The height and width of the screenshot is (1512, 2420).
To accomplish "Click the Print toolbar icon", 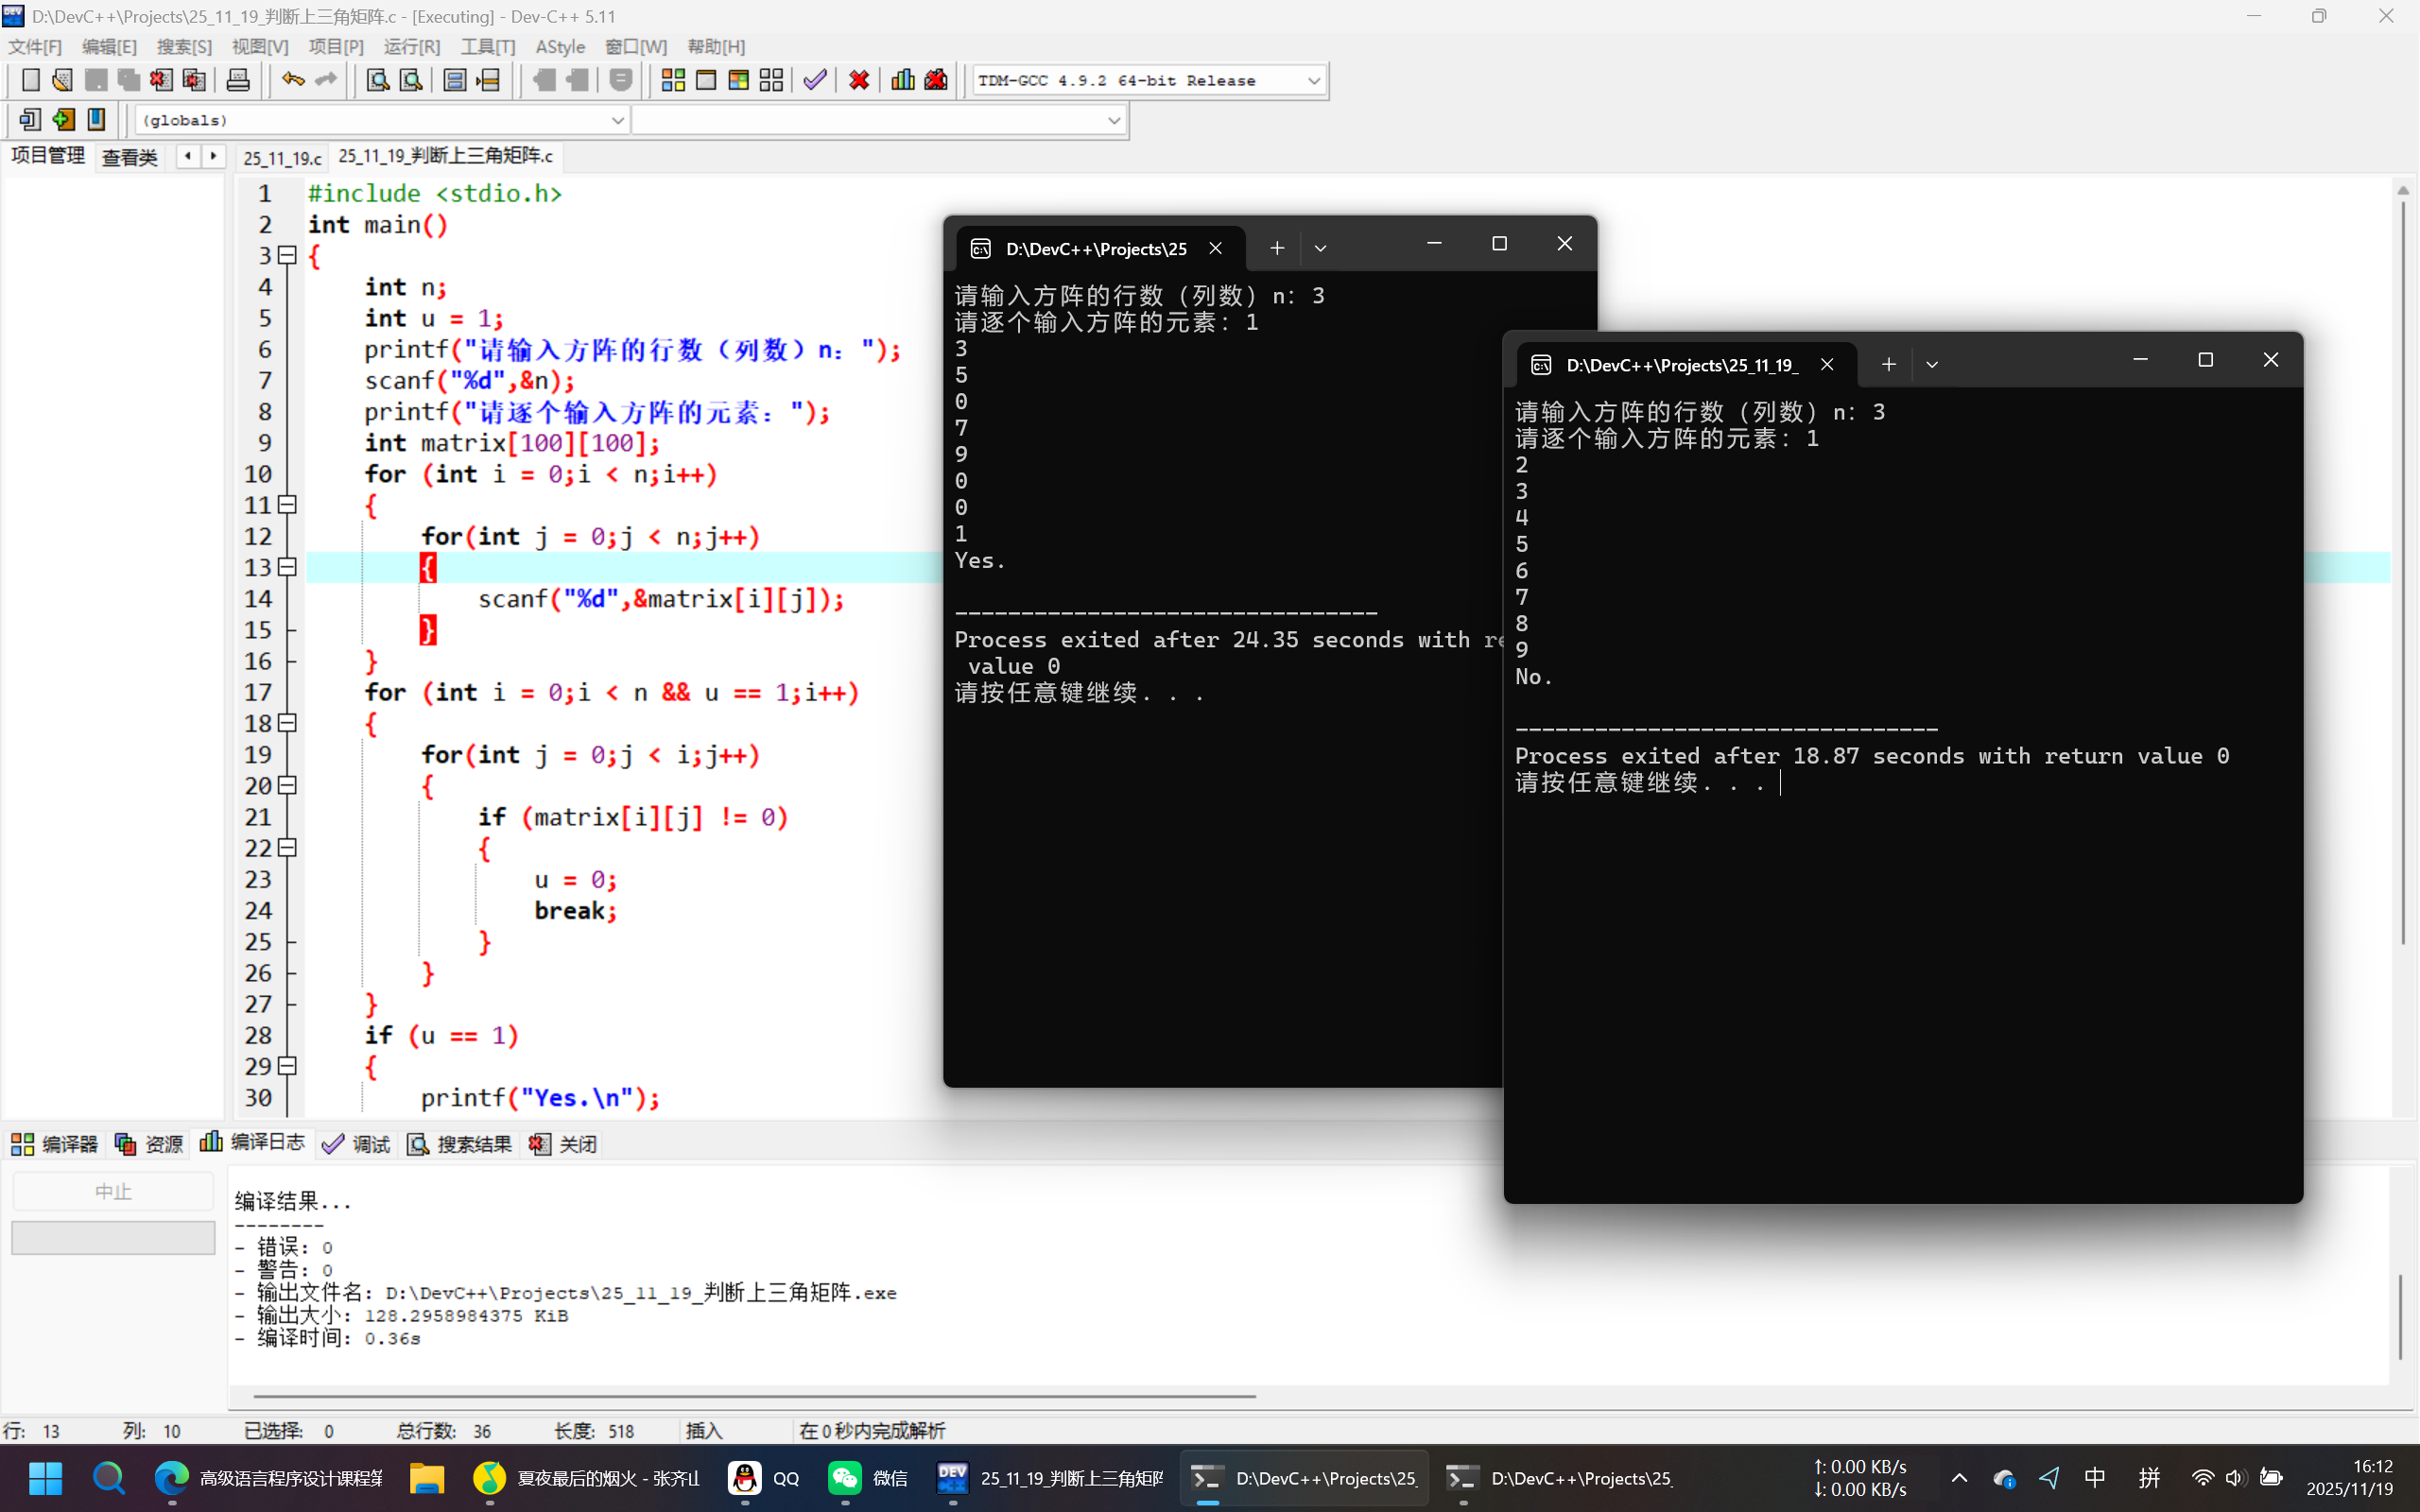I will click(238, 80).
